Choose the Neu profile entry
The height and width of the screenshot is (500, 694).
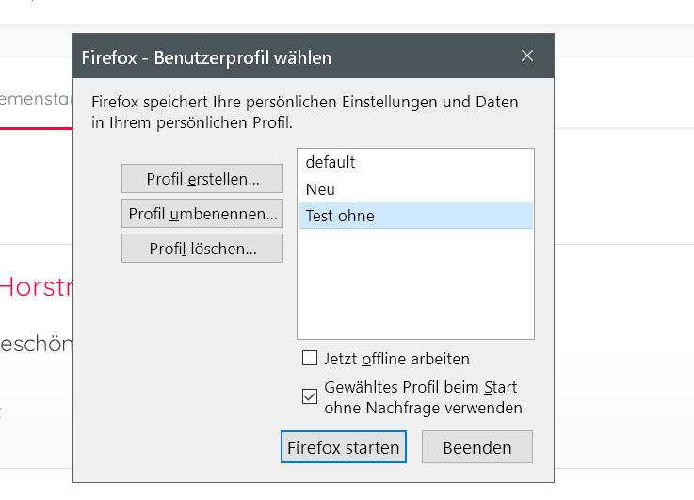coord(320,189)
